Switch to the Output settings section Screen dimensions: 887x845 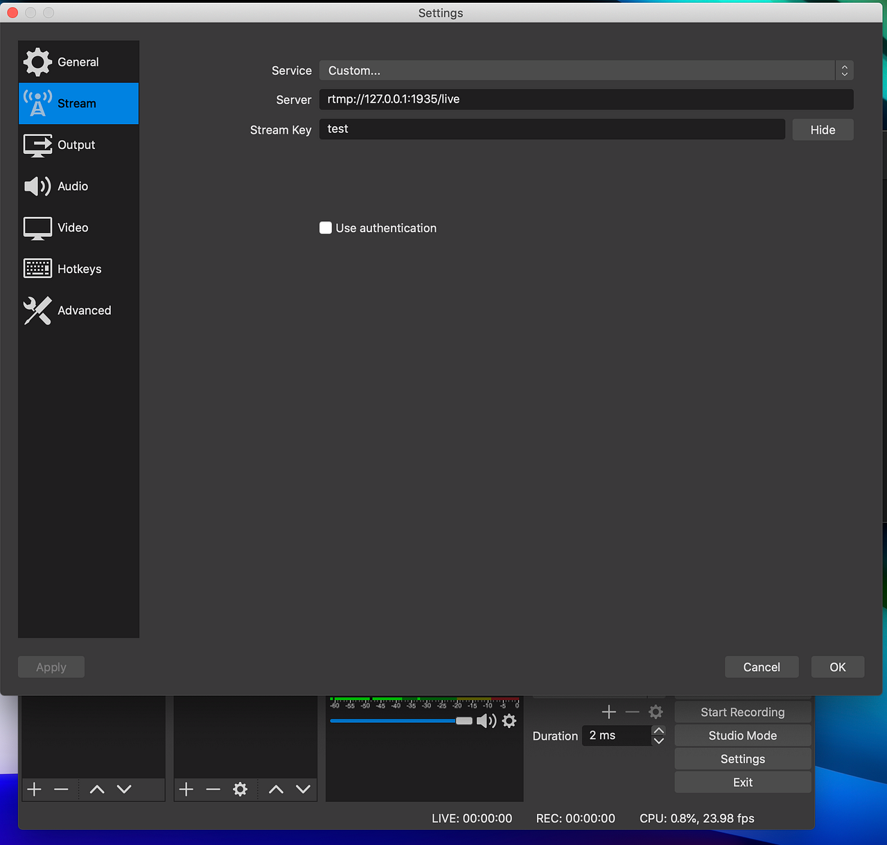coord(76,145)
